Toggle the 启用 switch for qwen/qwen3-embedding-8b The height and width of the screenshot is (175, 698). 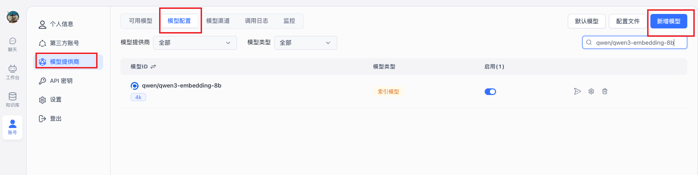(x=490, y=92)
